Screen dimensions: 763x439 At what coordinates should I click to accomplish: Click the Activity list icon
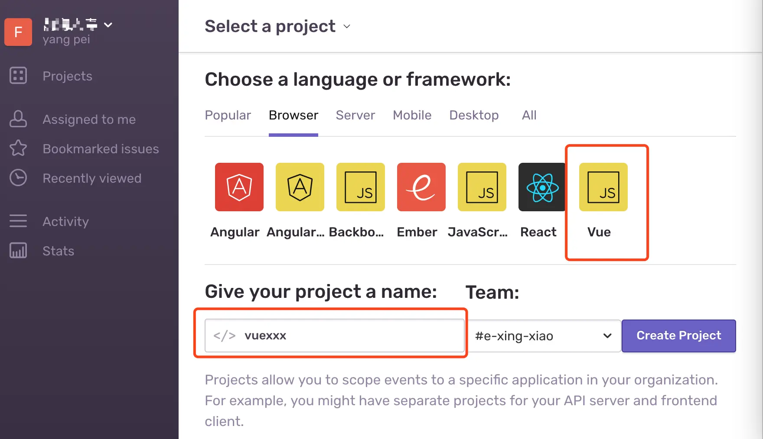pyautogui.click(x=18, y=221)
